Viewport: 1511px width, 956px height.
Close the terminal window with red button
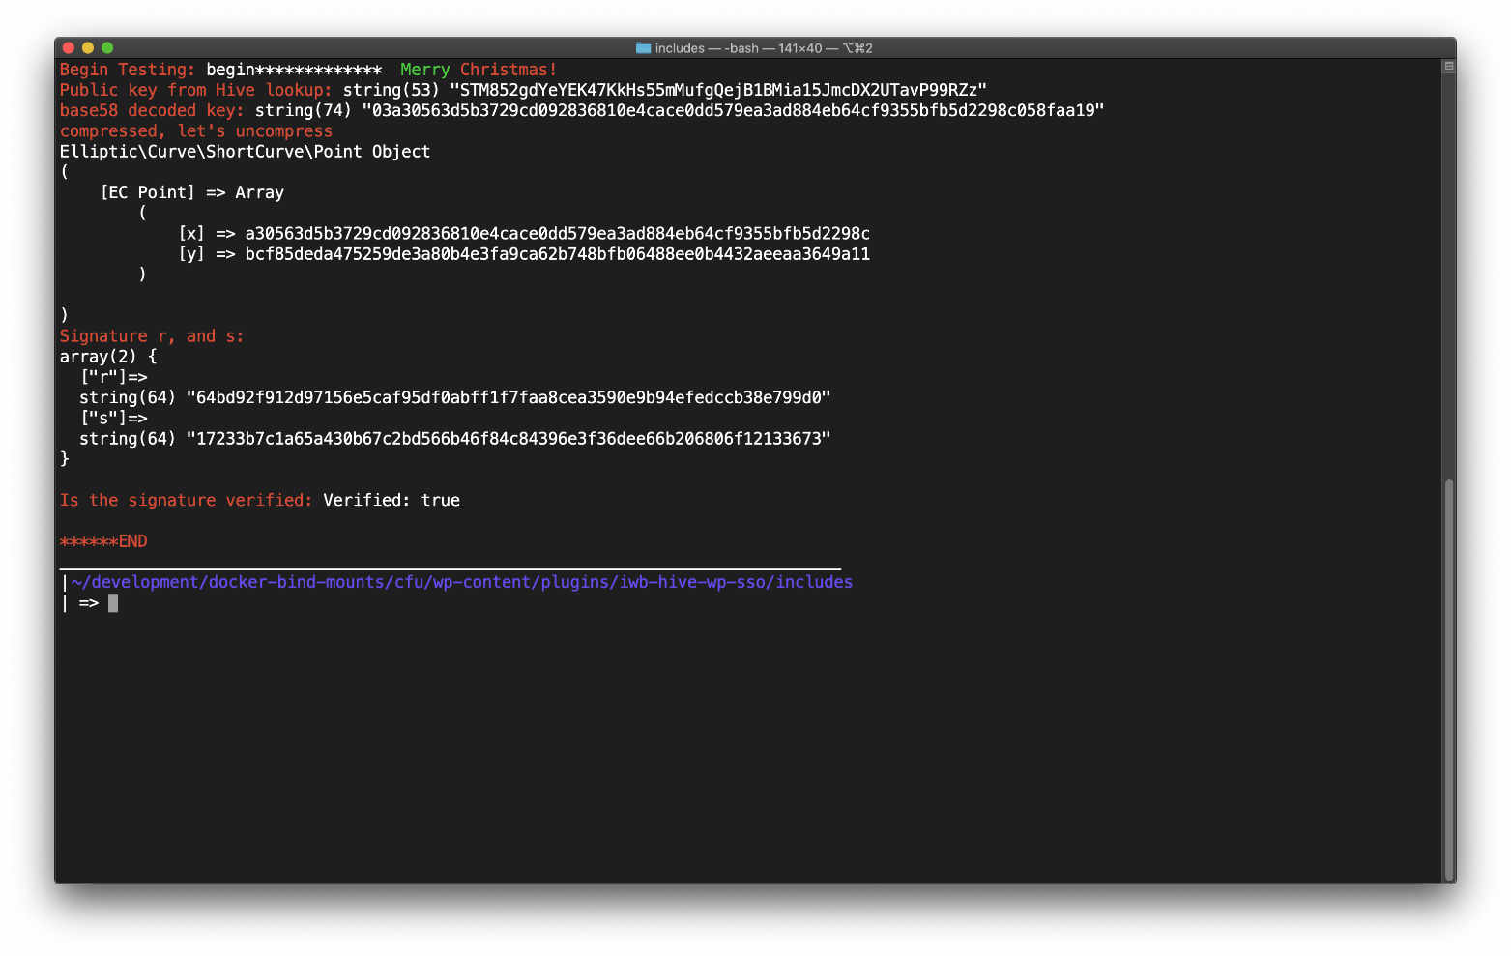pyautogui.click(x=69, y=47)
